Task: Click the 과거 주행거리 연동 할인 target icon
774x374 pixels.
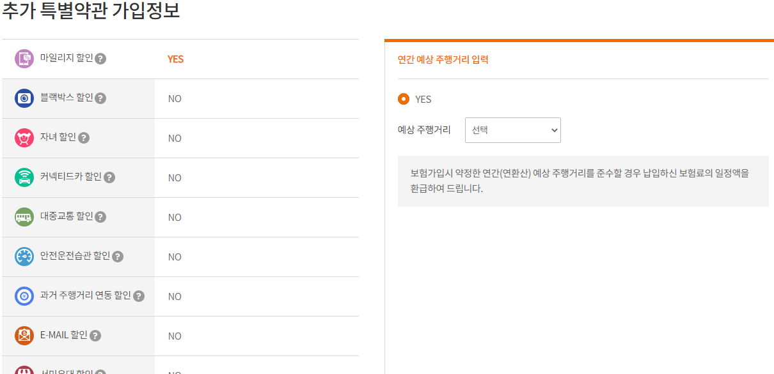Action: click(24, 296)
